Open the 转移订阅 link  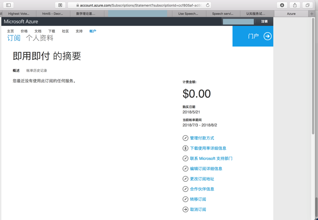coord(198,199)
